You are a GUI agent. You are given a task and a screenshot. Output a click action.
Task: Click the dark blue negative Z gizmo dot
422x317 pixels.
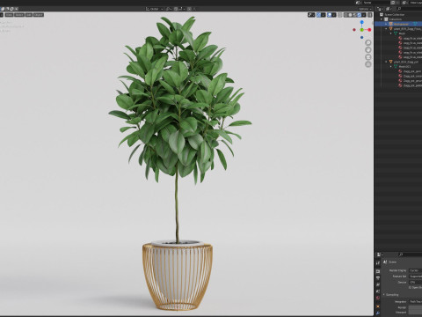tap(362, 37)
